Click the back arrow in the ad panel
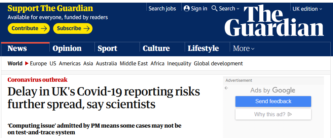The width and height of the screenshot is (333, 138). 226,88
